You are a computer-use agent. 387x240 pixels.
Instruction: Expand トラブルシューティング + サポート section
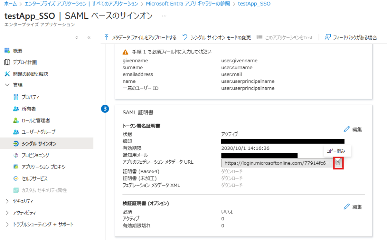tap(7, 225)
